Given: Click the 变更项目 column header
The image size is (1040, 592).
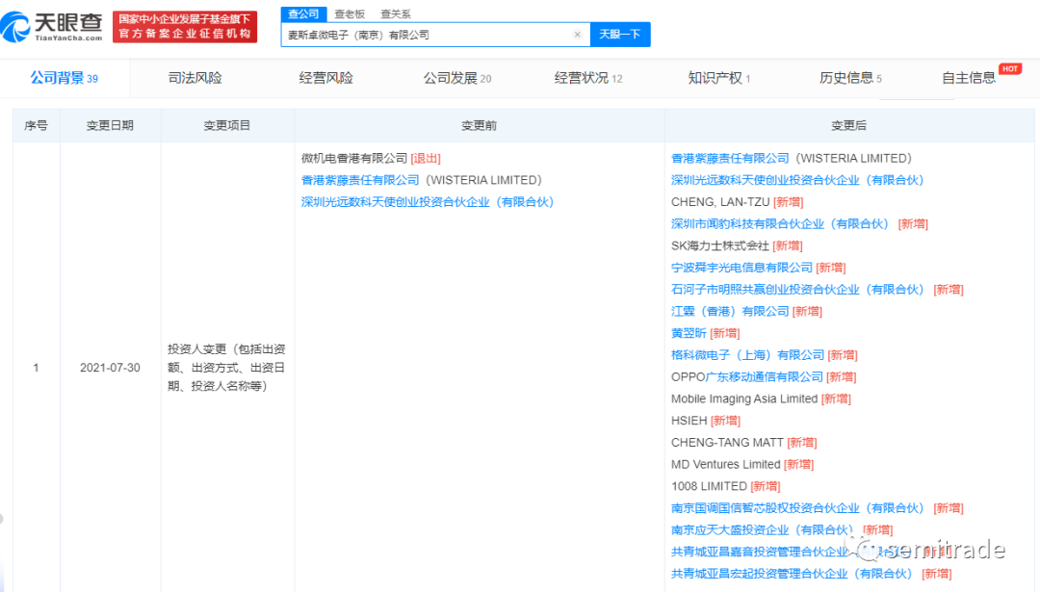Looking at the screenshot, I should 227,126.
